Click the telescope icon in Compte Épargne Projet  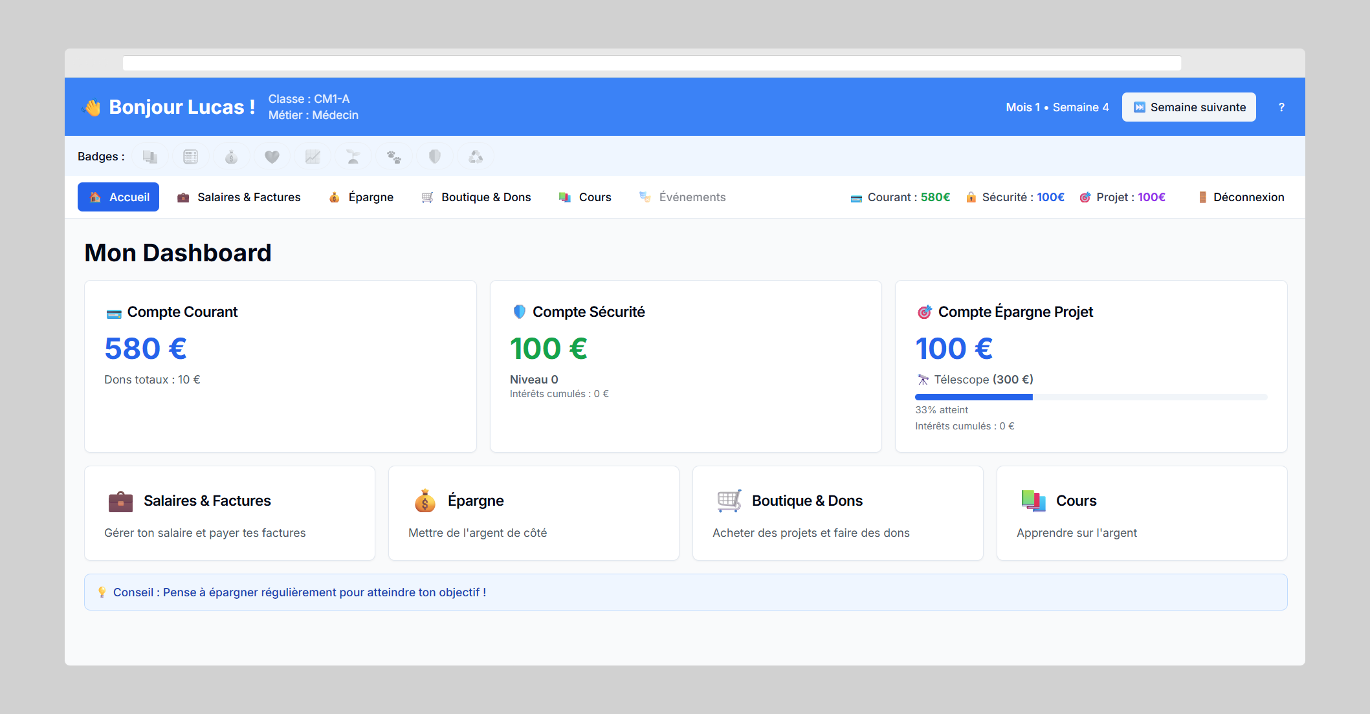coord(923,379)
